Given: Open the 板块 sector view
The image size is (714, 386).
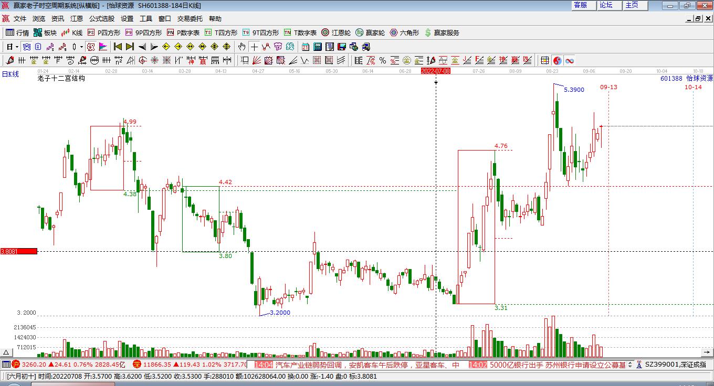Looking at the screenshot, I should 45,33.
